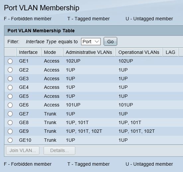Click the Mode column header

[52, 52]
